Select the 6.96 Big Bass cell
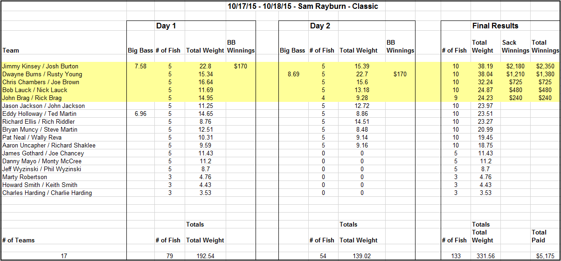The height and width of the screenshot is (261, 561). click(x=140, y=114)
